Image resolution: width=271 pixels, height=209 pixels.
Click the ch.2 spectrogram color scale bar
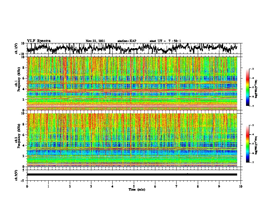247,144
